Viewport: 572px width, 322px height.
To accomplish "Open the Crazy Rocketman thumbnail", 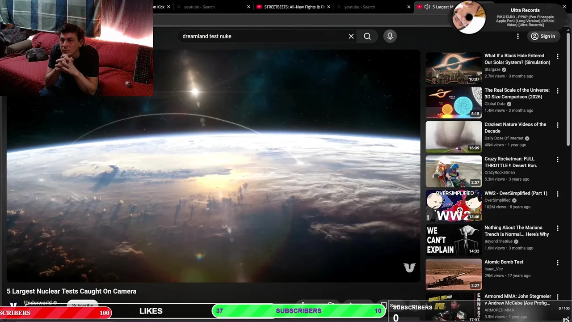I will click(x=454, y=171).
